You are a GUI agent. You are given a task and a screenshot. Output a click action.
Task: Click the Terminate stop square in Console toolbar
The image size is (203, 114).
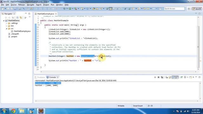point(155,77)
